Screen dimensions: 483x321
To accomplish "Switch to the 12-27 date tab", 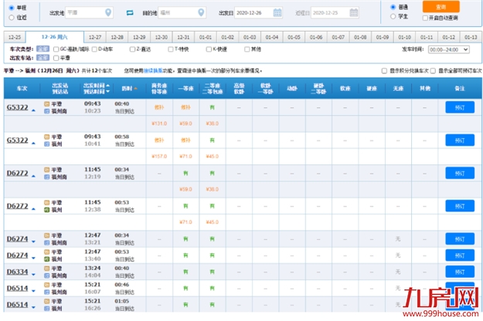I will (x=95, y=37).
